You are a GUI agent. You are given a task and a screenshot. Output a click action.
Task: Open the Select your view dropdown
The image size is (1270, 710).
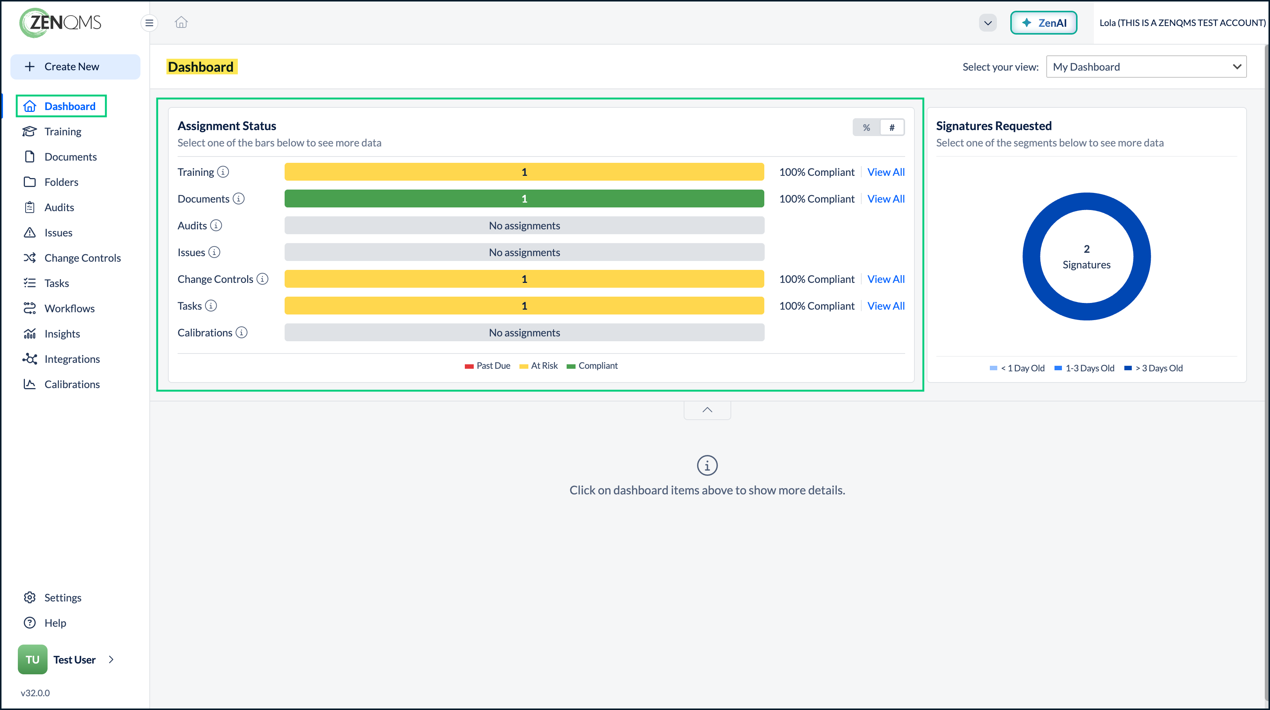click(1146, 67)
